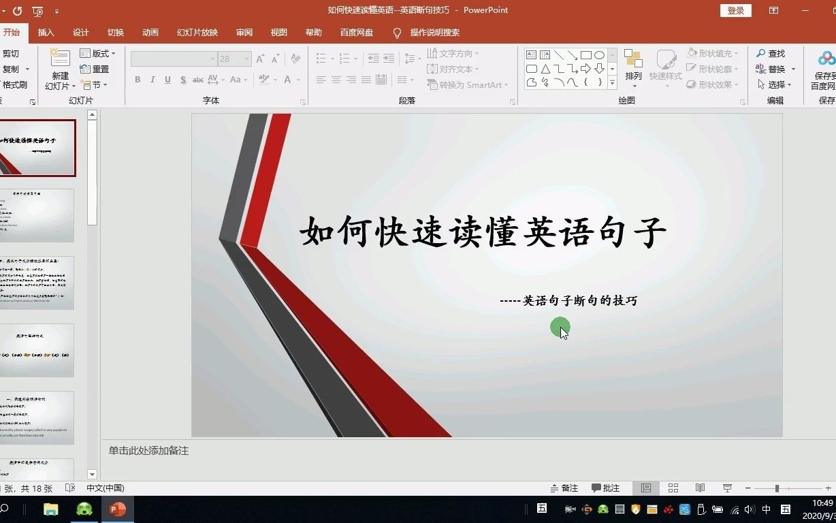Click the 登录 button
The height and width of the screenshot is (523, 836).
pyautogui.click(x=735, y=10)
